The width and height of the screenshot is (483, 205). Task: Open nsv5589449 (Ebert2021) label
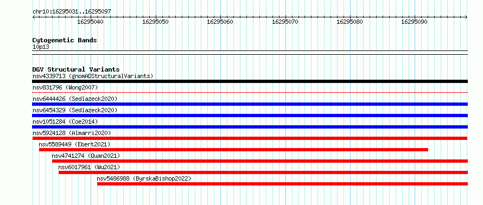tap(74, 144)
